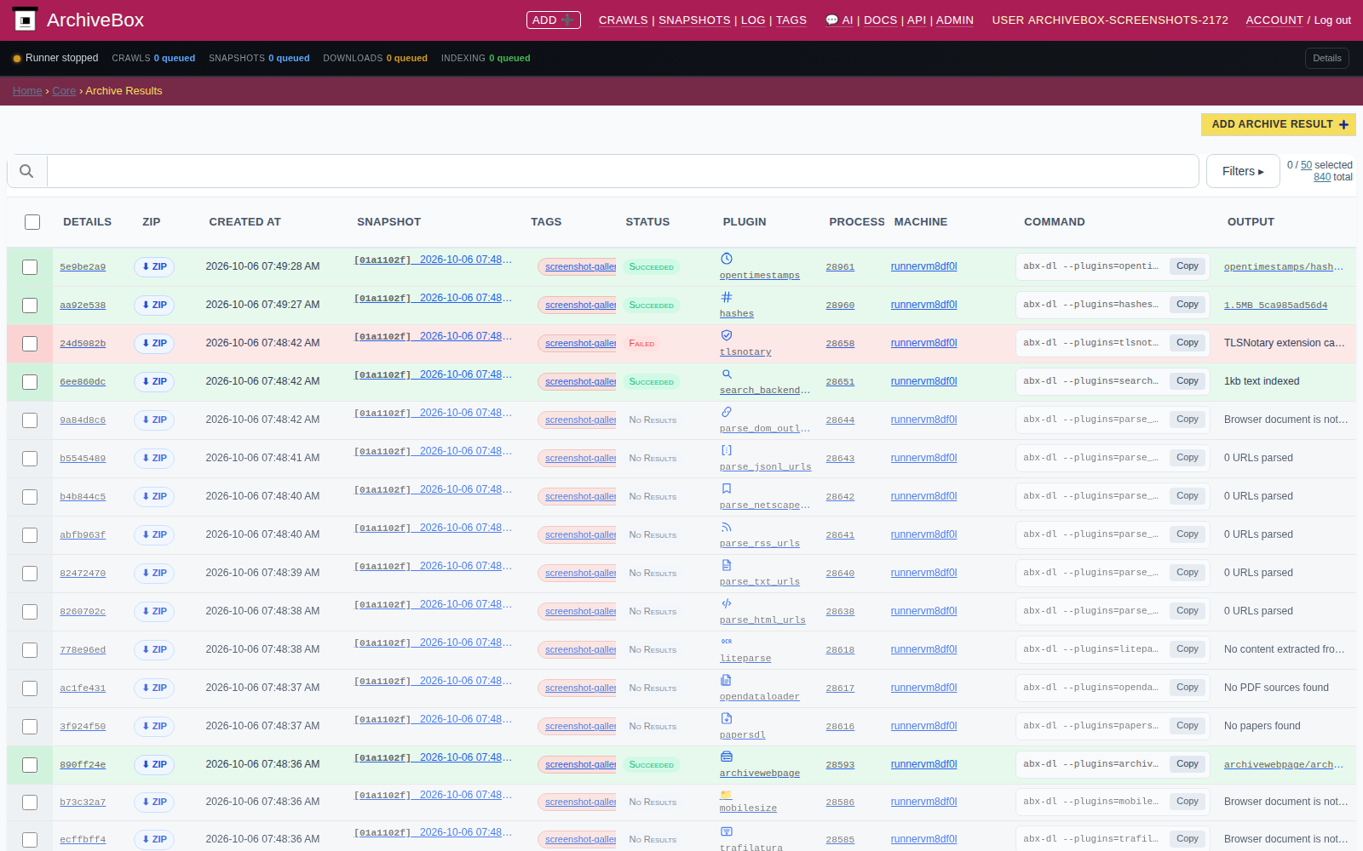This screenshot has height=851, width=1363.
Task: Click the search_backend magnifier icon
Action: [727, 374]
